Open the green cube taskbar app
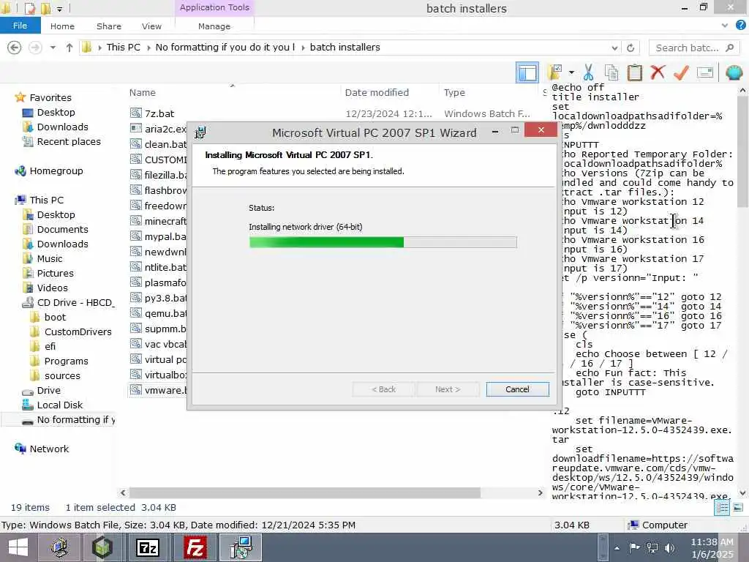Image resolution: width=749 pixels, height=562 pixels. (x=102, y=547)
